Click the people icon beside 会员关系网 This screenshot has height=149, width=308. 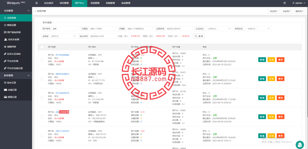coord(5,40)
